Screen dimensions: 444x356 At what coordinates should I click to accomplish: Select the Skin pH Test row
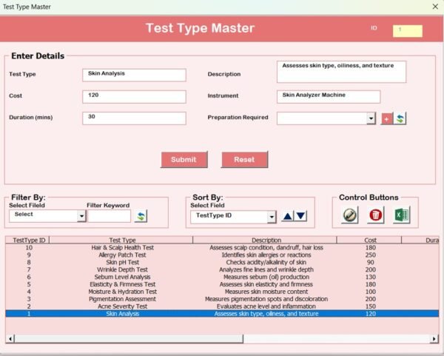tap(222, 262)
